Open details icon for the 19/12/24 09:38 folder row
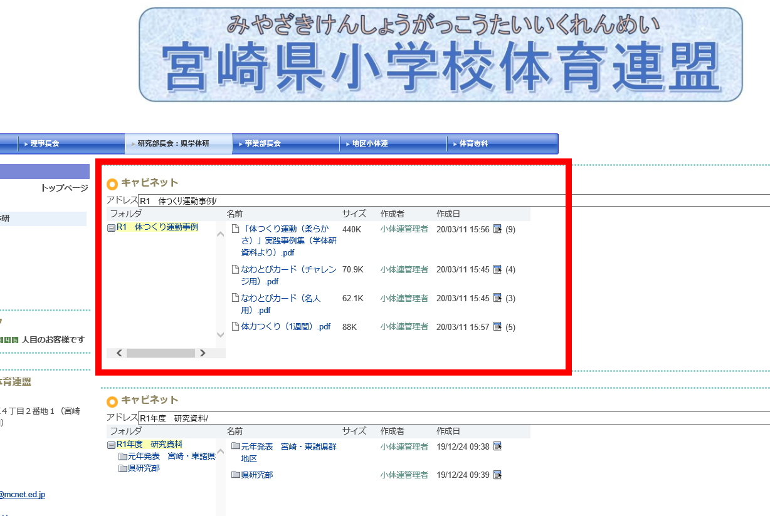The height and width of the screenshot is (516, 770). 497,446
